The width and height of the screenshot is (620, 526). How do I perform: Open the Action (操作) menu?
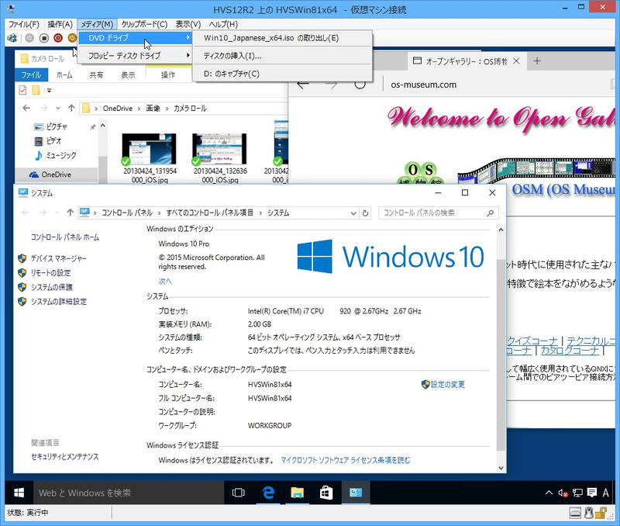(x=60, y=24)
